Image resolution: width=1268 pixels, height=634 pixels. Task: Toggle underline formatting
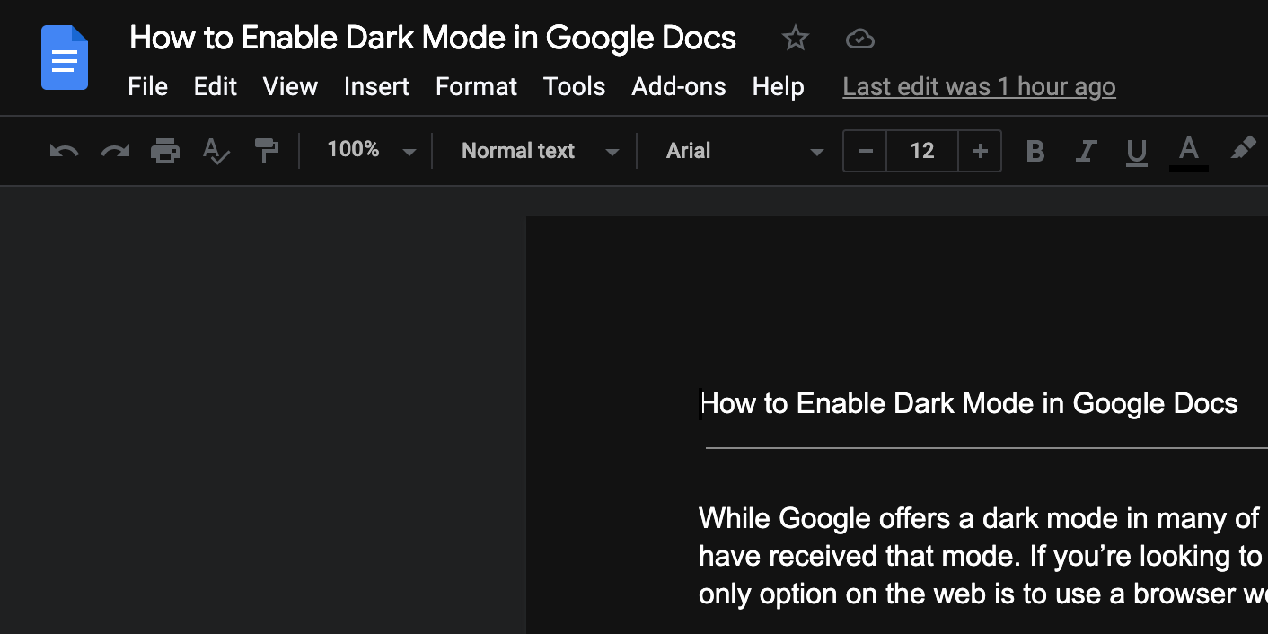click(x=1137, y=151)
